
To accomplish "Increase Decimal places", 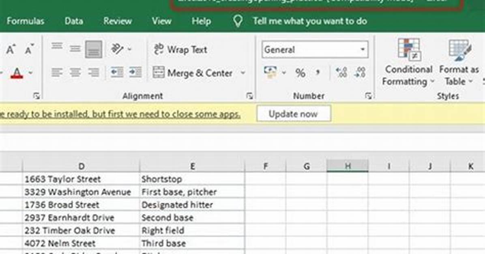I will point(341,73).
